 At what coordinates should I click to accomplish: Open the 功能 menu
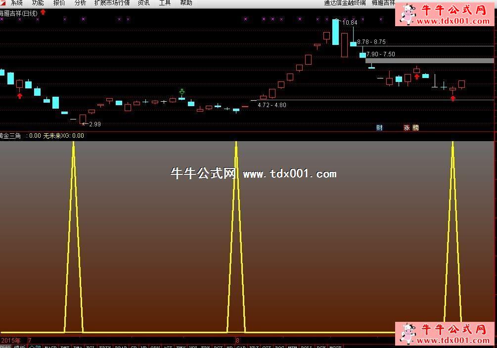pos(38,3)
